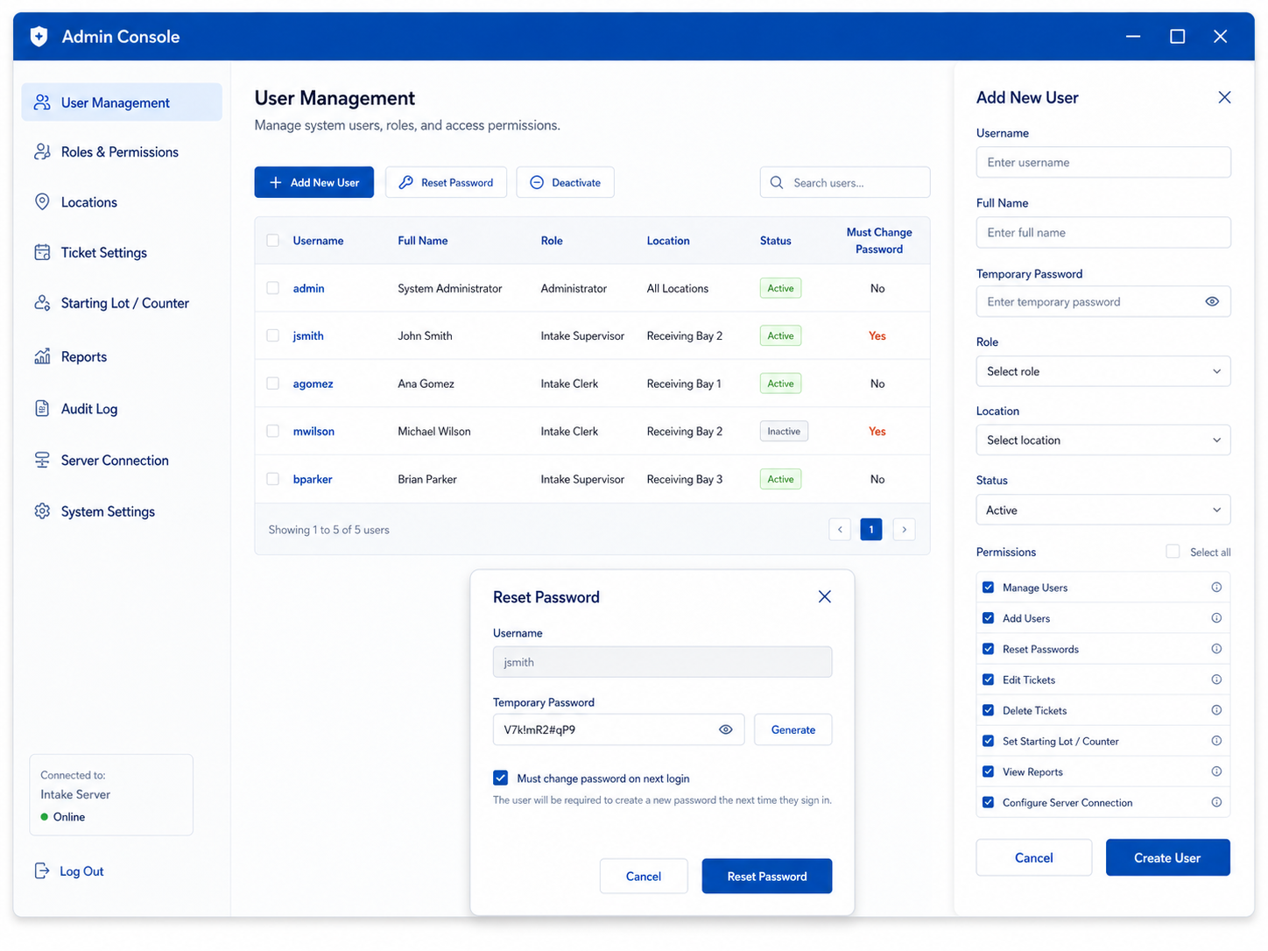Click info icon for View Reports permission
This screenshot has width=1268, height=951.
coord(1216,771)
